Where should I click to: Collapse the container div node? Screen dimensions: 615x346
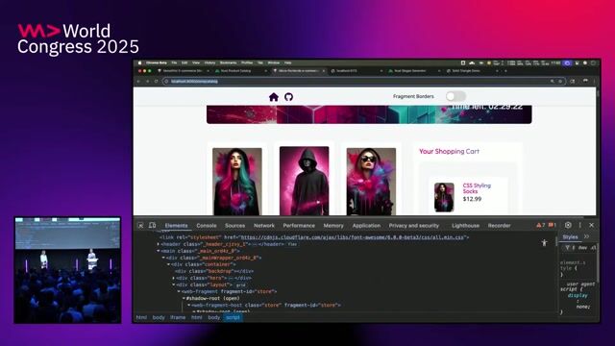point(169,264)
